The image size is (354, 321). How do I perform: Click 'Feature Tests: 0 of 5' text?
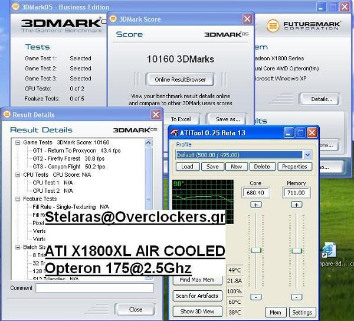click(54, 99)
